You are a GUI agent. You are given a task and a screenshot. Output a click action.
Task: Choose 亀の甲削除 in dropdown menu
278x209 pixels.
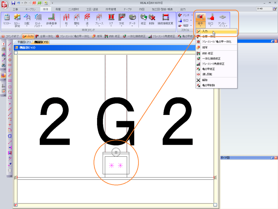(216, 85)
